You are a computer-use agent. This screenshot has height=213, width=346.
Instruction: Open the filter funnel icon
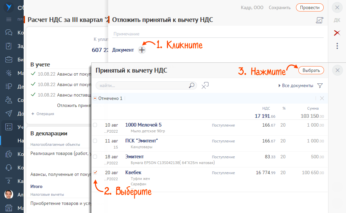320,86
